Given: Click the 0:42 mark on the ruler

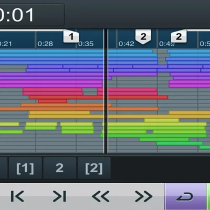Looking at the screenshot, I should 127,44.
